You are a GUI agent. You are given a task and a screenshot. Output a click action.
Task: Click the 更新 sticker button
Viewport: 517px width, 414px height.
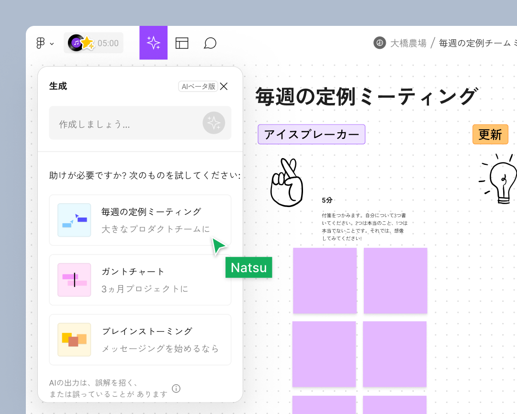pos(490,135)
